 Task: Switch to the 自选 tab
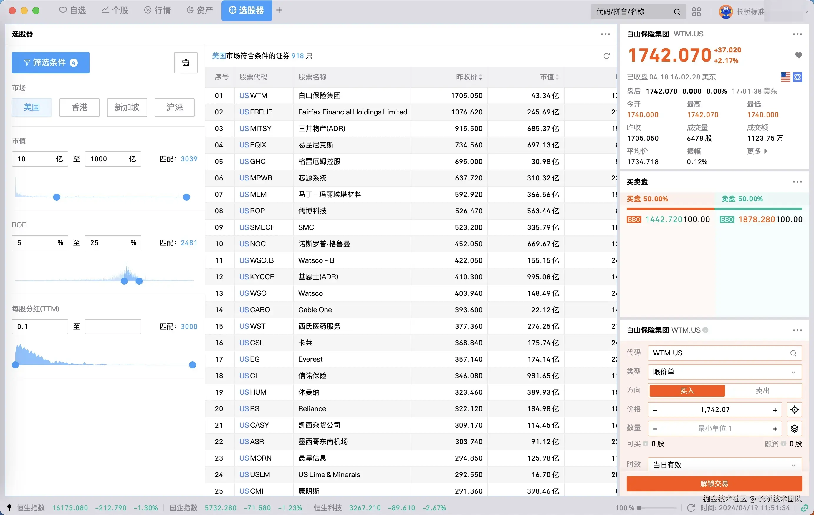click(73, 11)
